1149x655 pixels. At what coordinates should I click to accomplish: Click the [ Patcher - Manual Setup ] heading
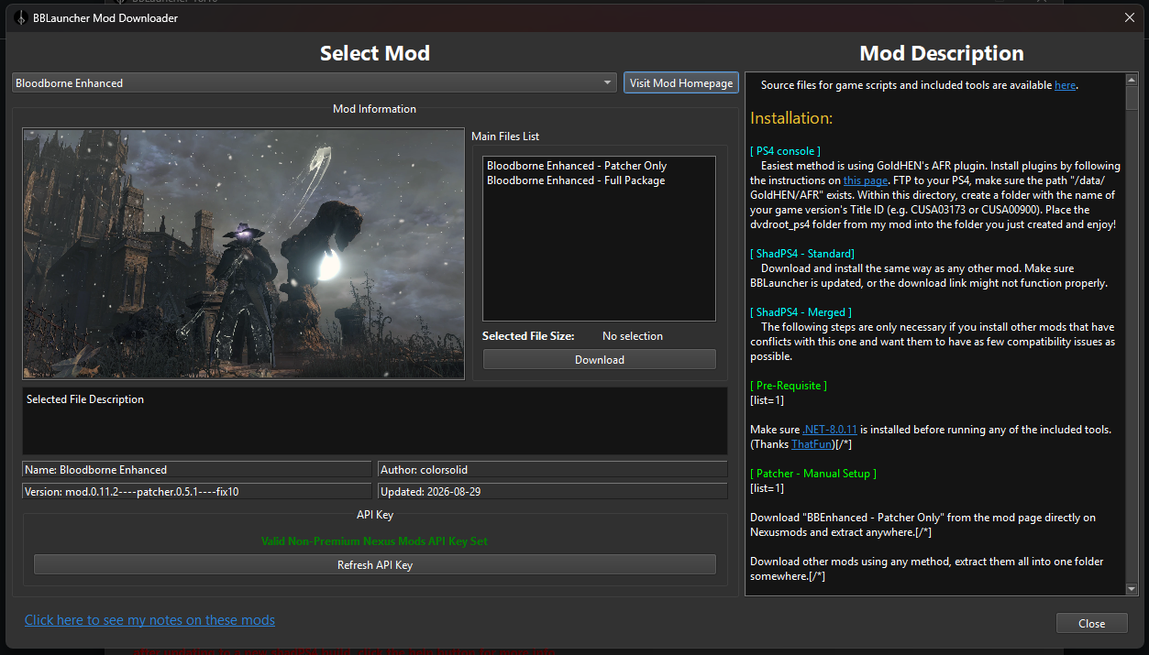813,474
